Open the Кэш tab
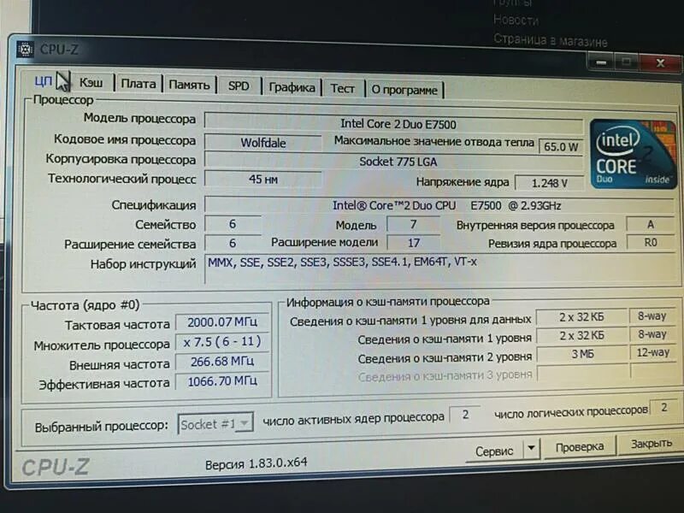 (91, 82)
